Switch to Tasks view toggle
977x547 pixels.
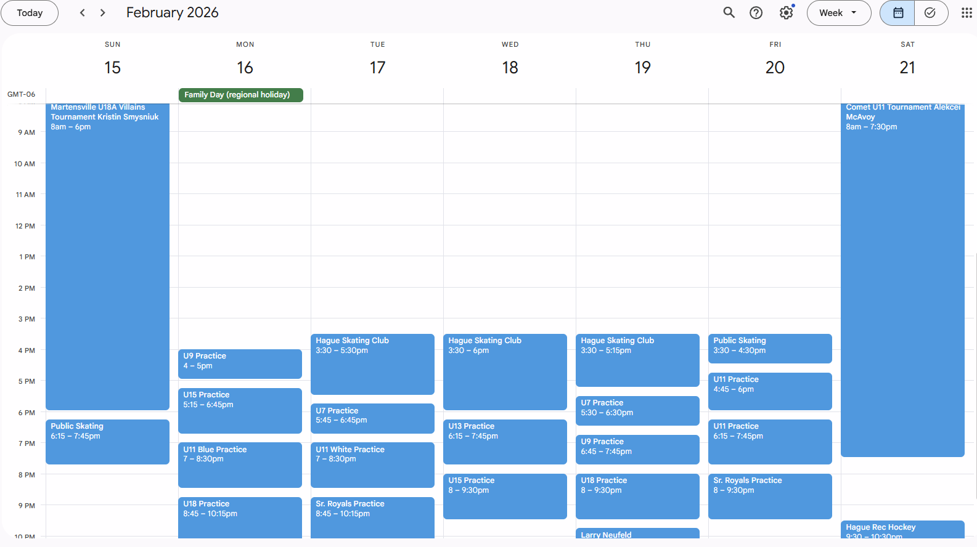tap(930, 13)
